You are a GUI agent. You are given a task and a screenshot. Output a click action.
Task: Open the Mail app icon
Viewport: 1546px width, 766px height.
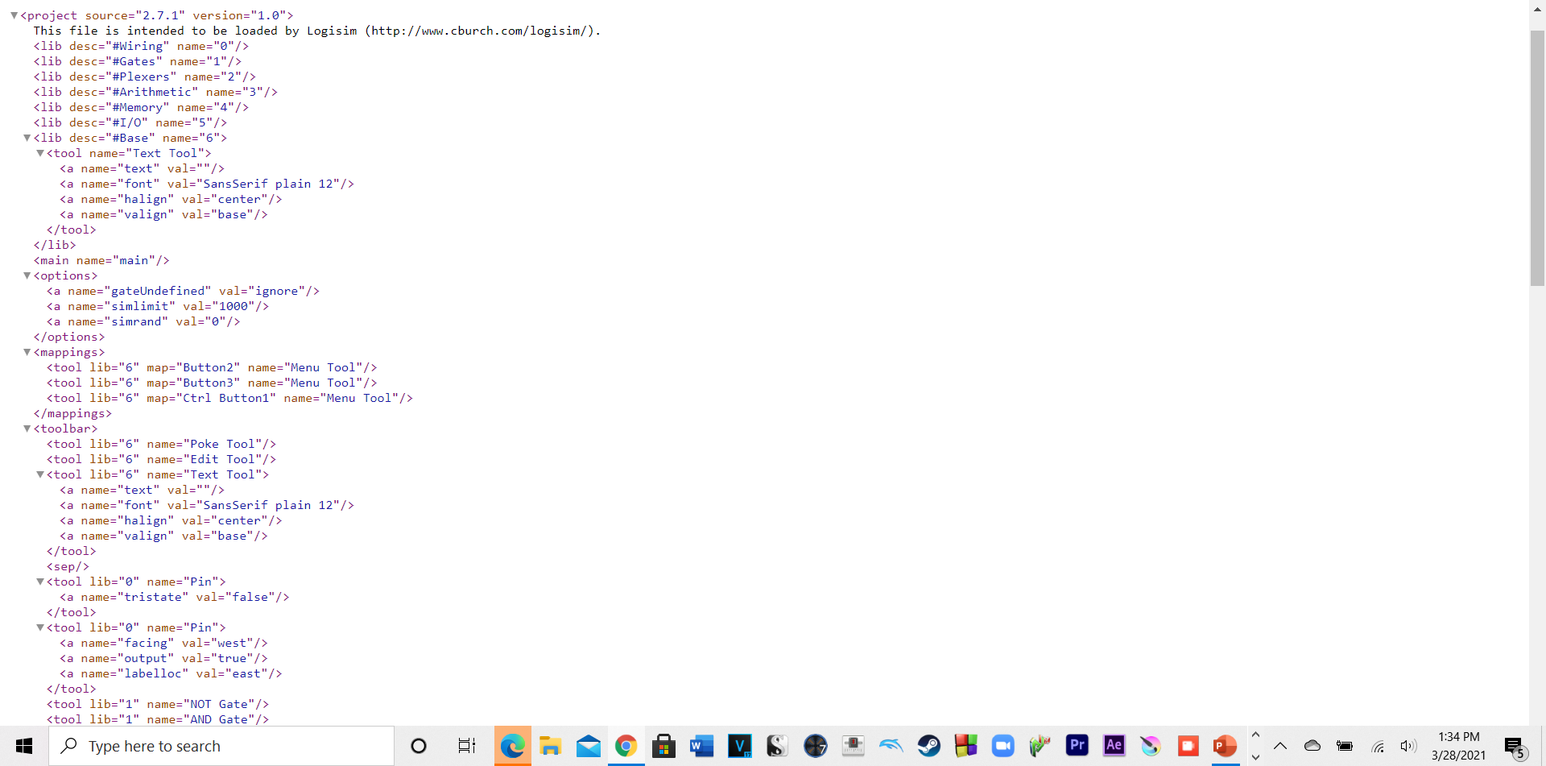[588, 746]
